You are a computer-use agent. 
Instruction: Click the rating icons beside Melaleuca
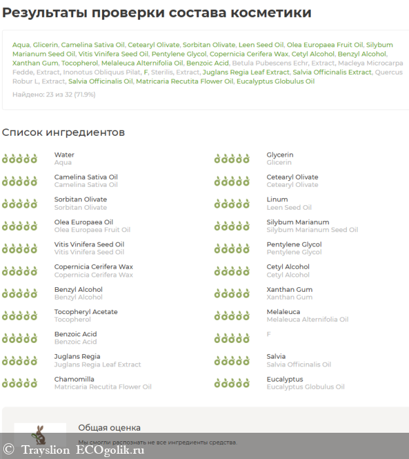click(232, 315)
